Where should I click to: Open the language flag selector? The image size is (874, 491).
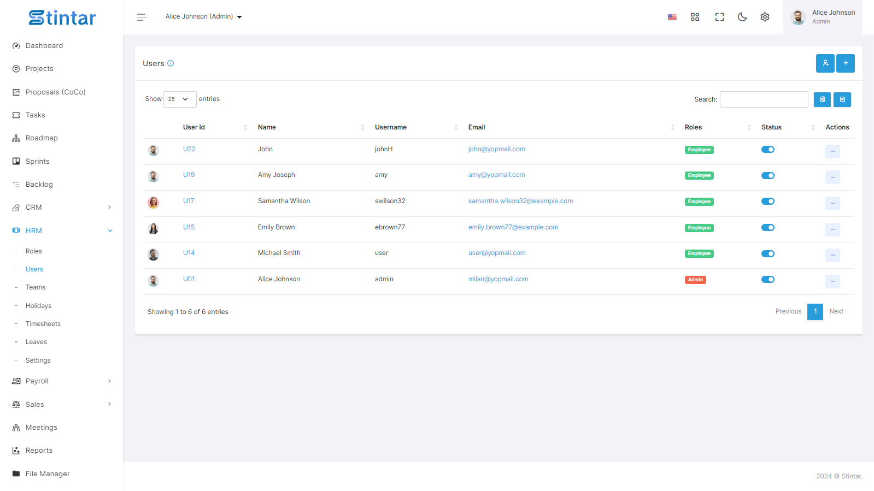672,17
